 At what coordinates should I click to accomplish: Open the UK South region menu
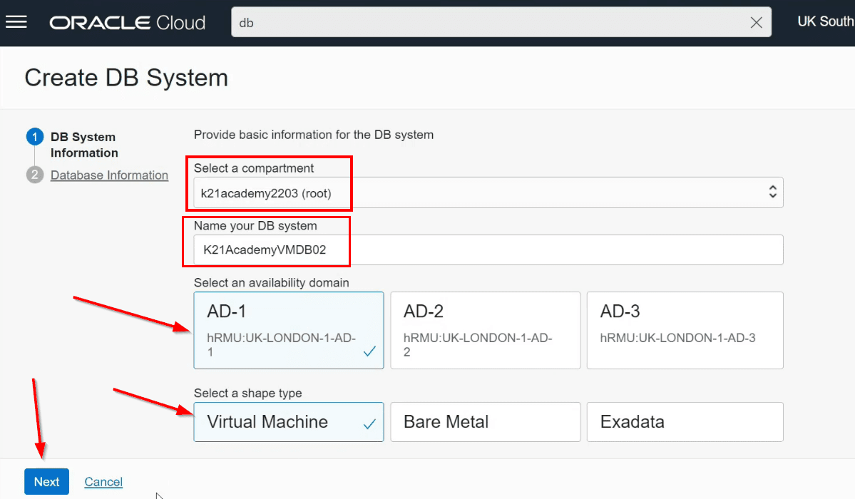tap(824, 21)
